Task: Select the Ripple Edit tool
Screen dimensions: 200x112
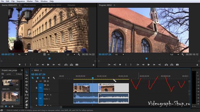Action: coord(26,82)
